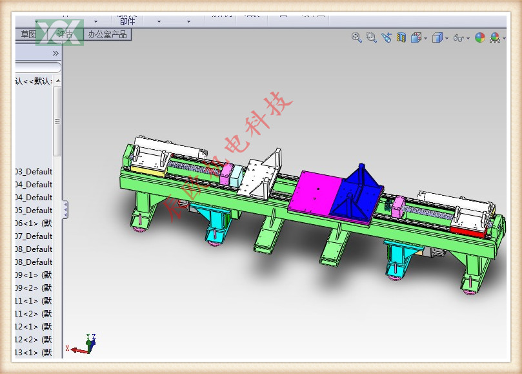Click the Apply Scene icon
This screenshot has height=374, width=522.
[495, 37]
